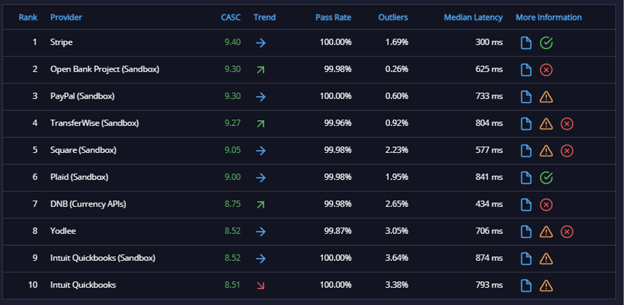625x305 pixels.
Task: Sort by the Pass Rate column header
Action: pos(333,17)
